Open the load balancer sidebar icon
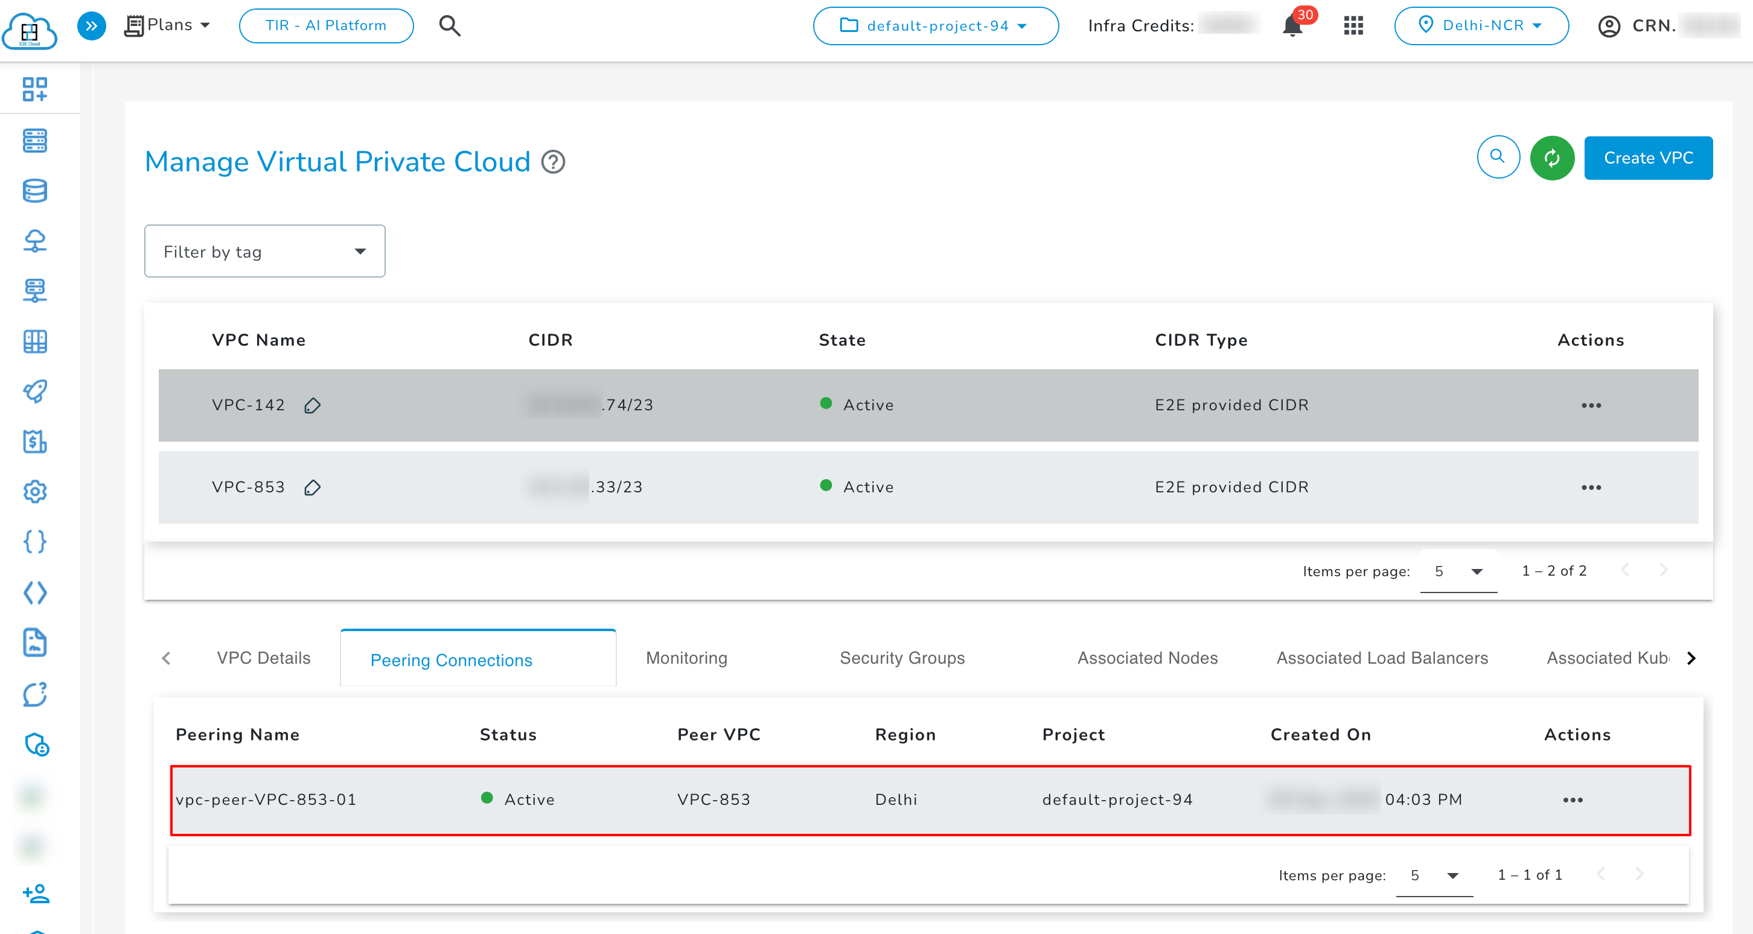Image resolution: width=1753 pixels, height=934 pixels. tap(34, 290)
